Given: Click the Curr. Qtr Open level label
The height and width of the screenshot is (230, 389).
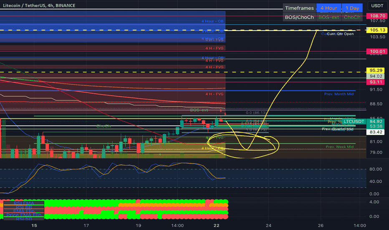Looking at the screenshot, I should coord(340,34).
